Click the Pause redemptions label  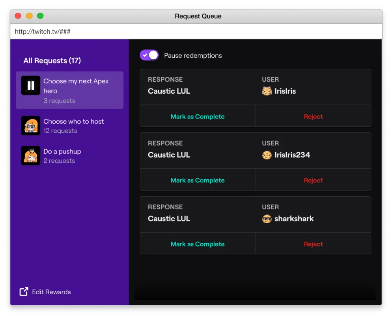[x=193, y=56]
